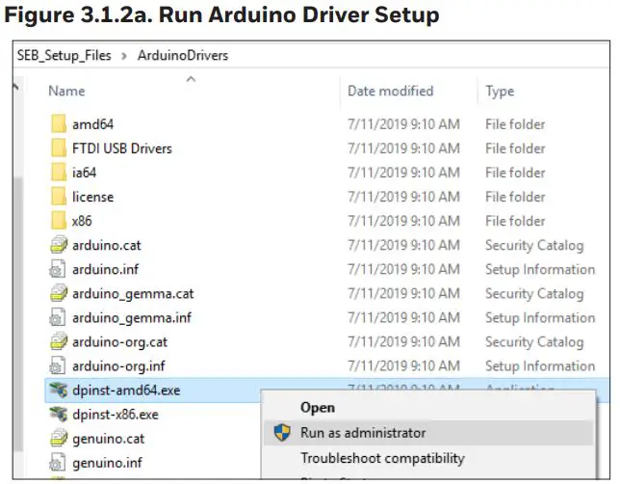Viewport: 620px width, 484px height.
Task: Click Security Catalog type of arduino.cat row
Action: (534, 246)
